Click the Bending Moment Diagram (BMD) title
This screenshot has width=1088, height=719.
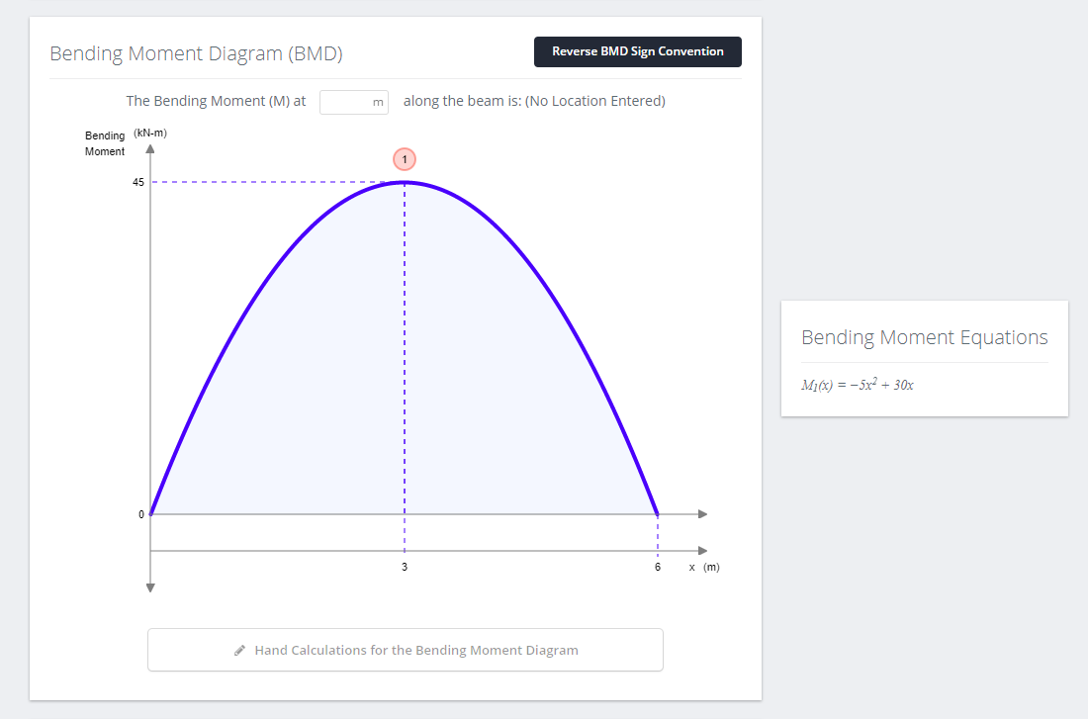pyautogui.click(x=196, y=54)
